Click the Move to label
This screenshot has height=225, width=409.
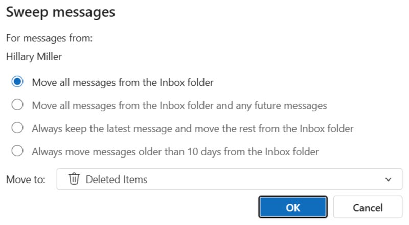pyautogui.click(x=26, y=179)
